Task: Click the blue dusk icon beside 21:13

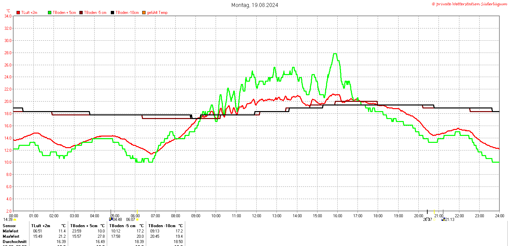Action: [x=443, y=219]
